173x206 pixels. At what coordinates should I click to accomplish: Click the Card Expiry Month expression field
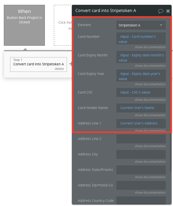pos(141,57)
